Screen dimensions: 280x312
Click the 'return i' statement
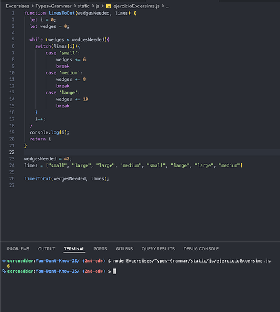[x=40, y=139]
